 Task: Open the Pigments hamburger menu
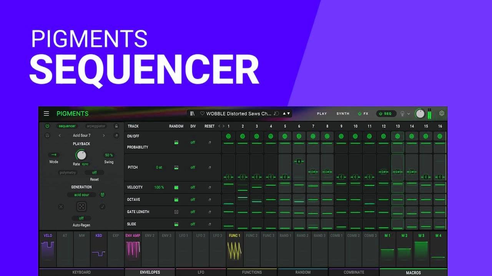pyautogui.click(x=47, y=113)
